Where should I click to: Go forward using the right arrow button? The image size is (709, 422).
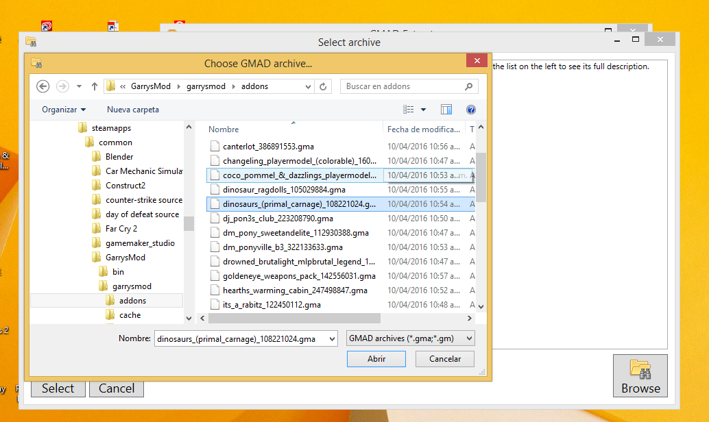pyautogui.click(x=62, y=86)
